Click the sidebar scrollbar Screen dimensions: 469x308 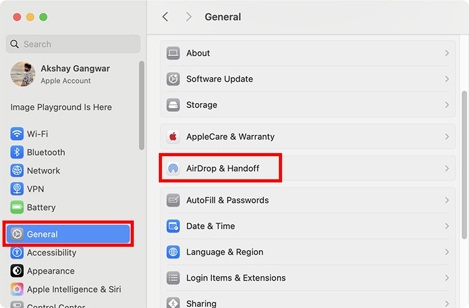(x=142, y=105)
